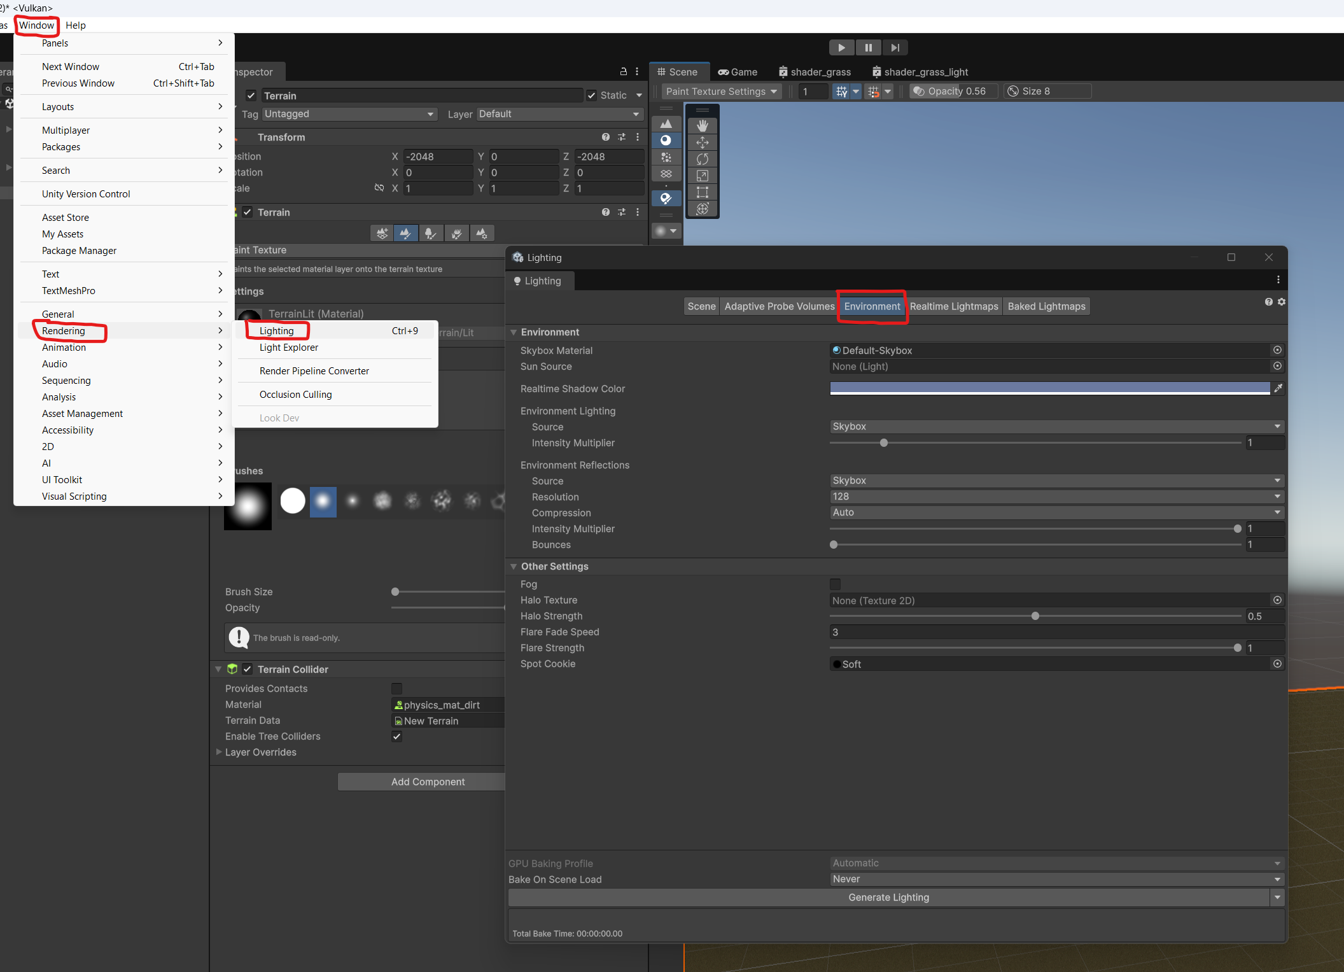Toggle the Fog checkbox
The width and height of the screenshot is (1344, 972).
click(835, 584)
